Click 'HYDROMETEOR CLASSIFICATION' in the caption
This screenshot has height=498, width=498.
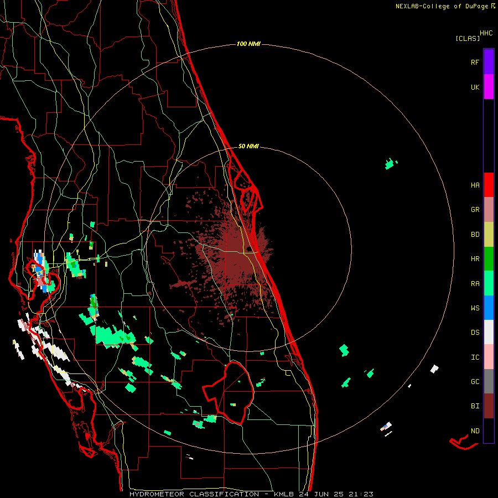coord(194,494)
